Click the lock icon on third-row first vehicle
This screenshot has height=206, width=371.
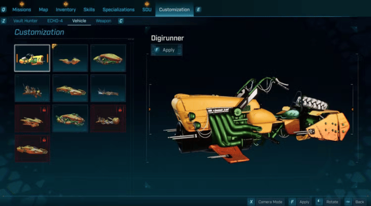44,110
